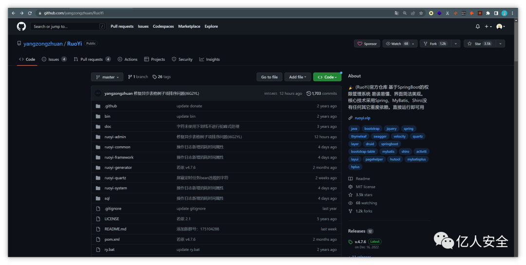This screenshot has width=526, height=265.
Task: Focus the Search or jump to field
Action: 68,26
